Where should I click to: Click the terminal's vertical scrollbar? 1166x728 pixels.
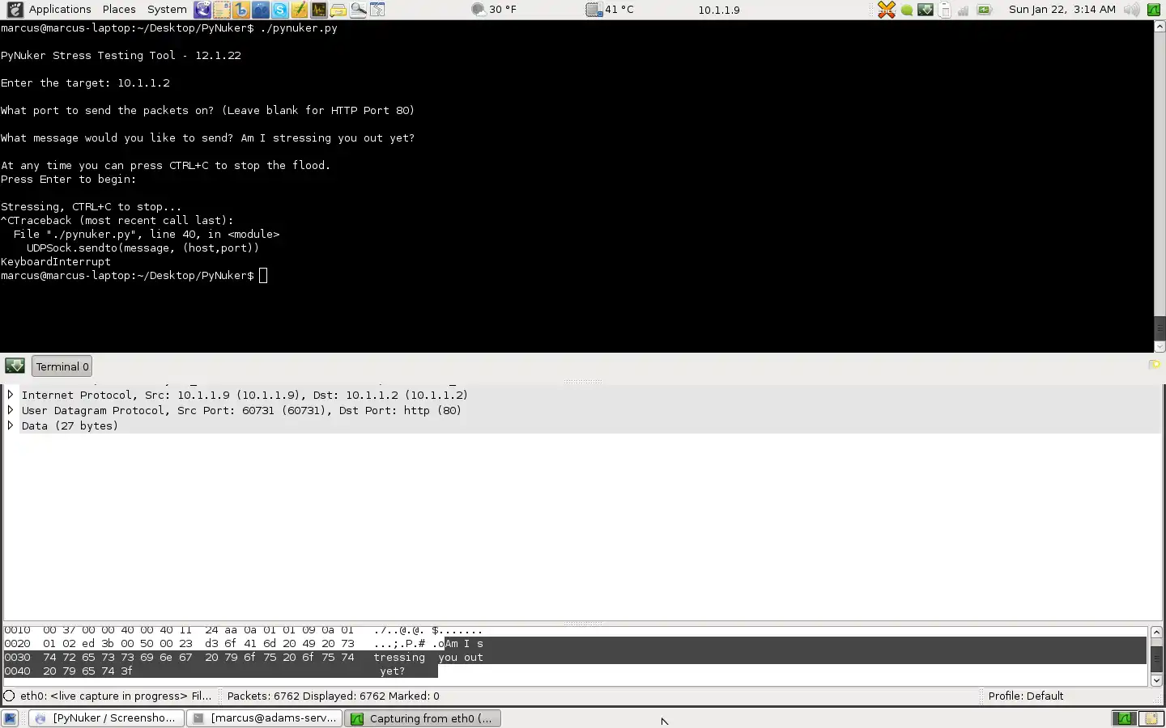coord(1160,186)
